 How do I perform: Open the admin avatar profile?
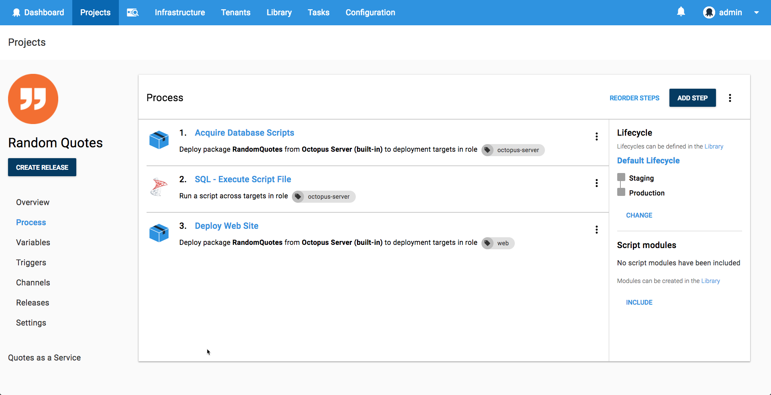(x=709, y=12)
